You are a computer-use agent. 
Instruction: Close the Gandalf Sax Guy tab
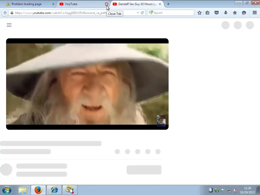point(160,4)
